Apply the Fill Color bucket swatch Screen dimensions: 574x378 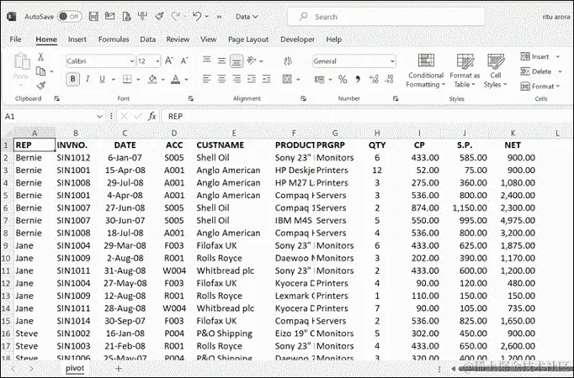[x=152, y=79]
